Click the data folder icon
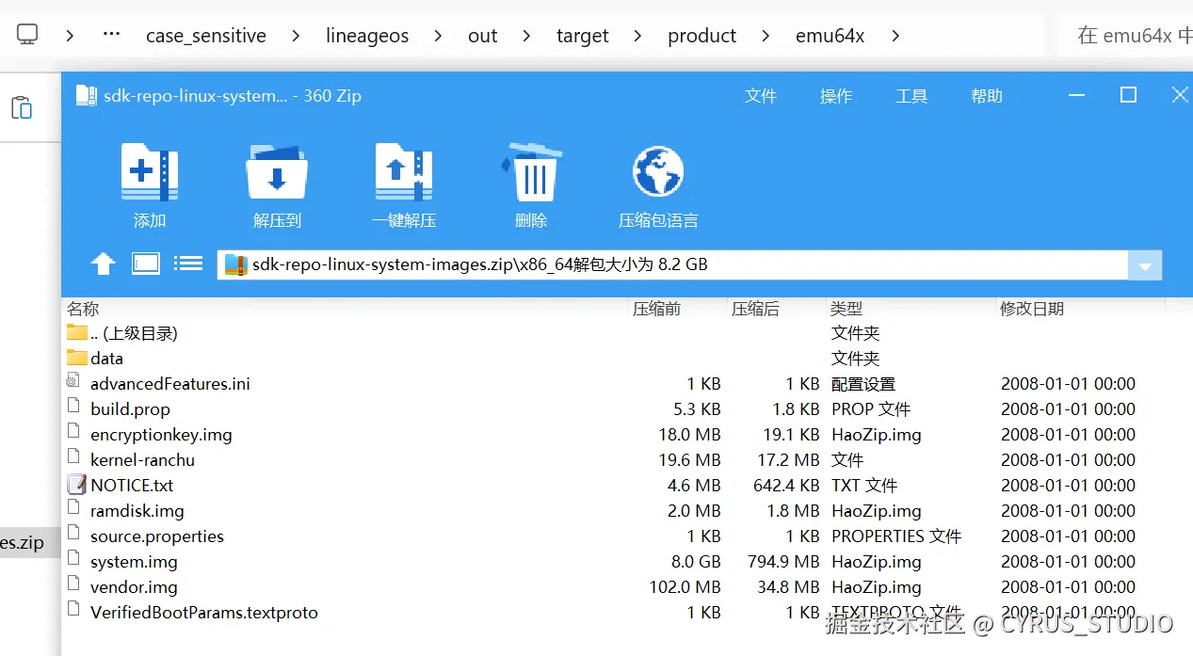 (x=76, y=358)
